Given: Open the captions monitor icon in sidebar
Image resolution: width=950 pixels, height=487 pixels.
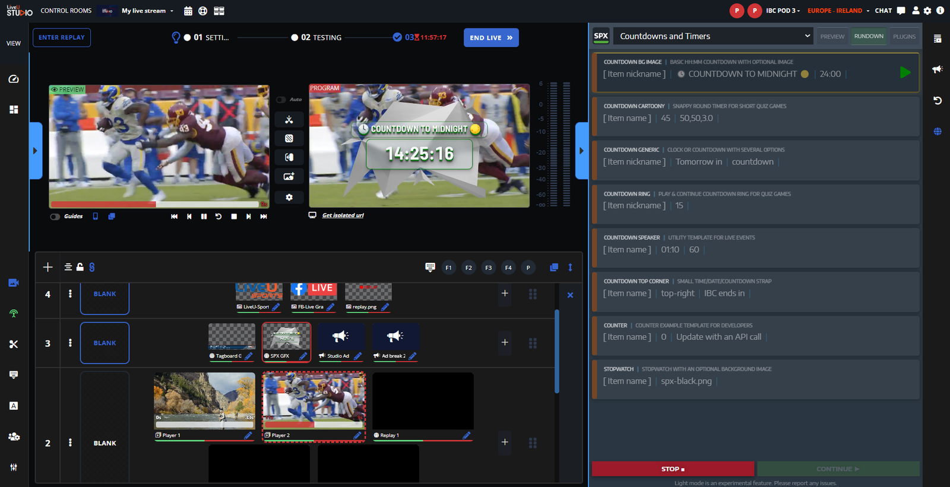Looking at the screenshot, I should pos(14,375).
